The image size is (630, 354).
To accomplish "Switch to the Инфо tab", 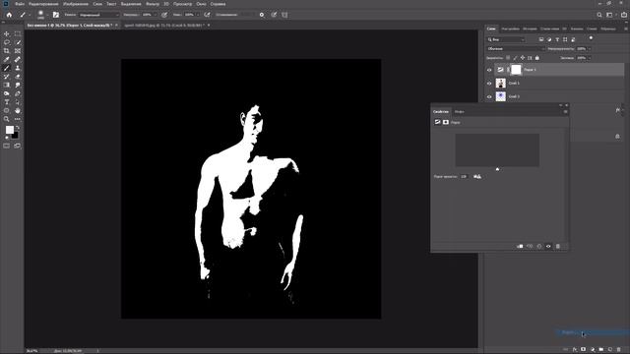I will tap(460, 111).
